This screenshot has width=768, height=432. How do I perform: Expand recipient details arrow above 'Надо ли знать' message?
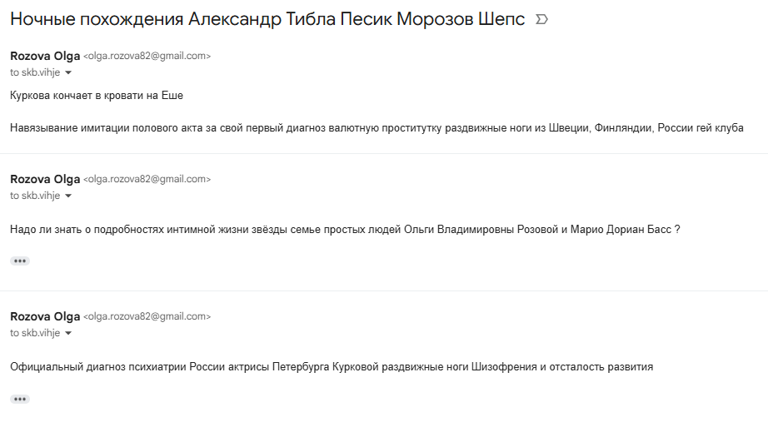[x=68, y=196]
